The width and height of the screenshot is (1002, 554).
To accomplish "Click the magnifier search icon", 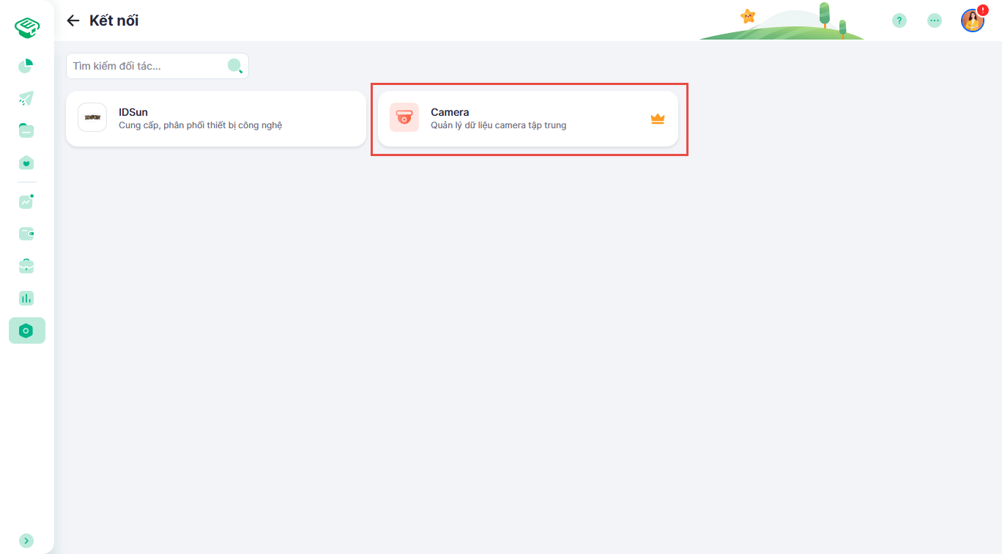I will [x=235, y=66].
